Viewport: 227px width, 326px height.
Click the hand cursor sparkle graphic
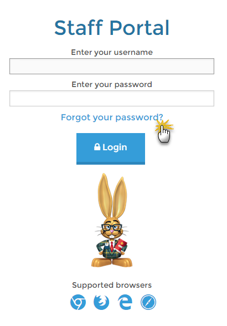[164, 131]
